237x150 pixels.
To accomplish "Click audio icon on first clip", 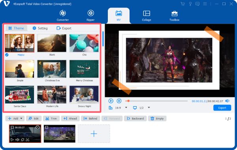I will pyautogui.click(x=17, y=140).
